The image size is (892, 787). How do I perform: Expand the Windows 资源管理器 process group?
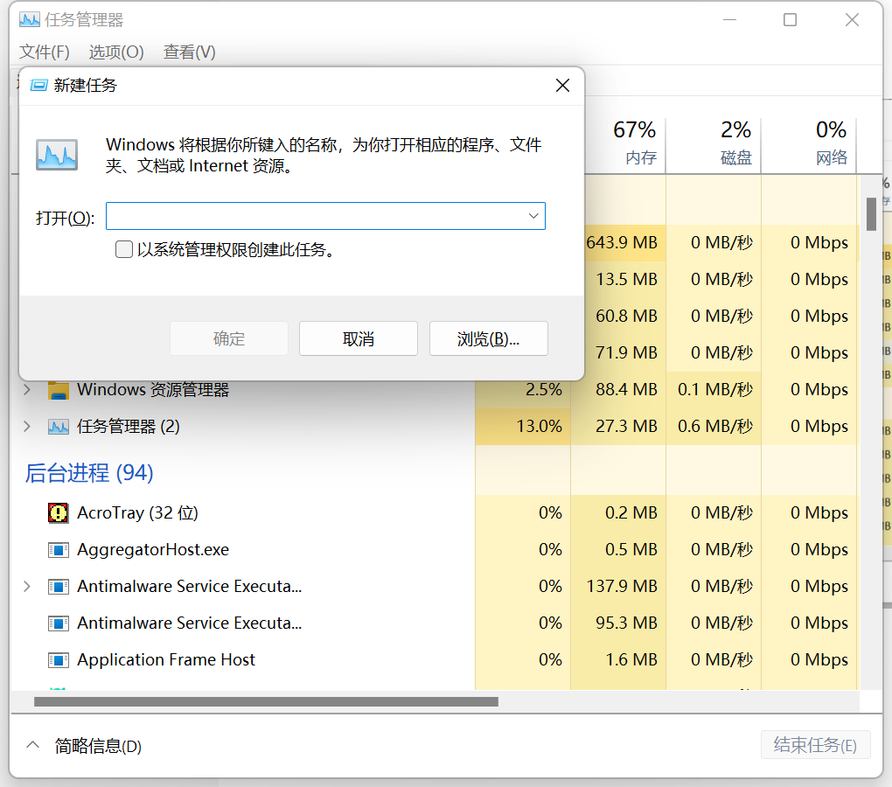27,389
